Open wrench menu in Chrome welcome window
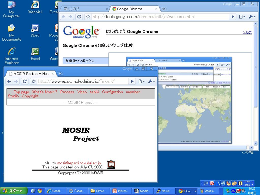 click(x=252, y=17)
